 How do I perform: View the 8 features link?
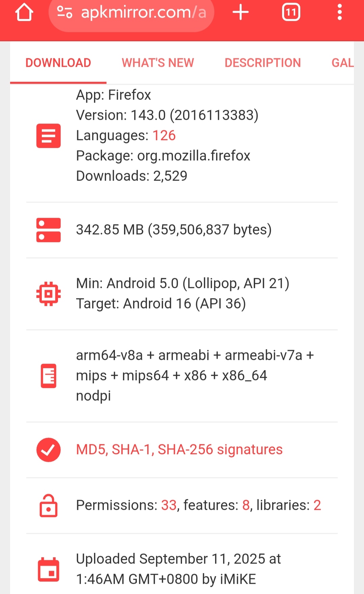point(246,505)
